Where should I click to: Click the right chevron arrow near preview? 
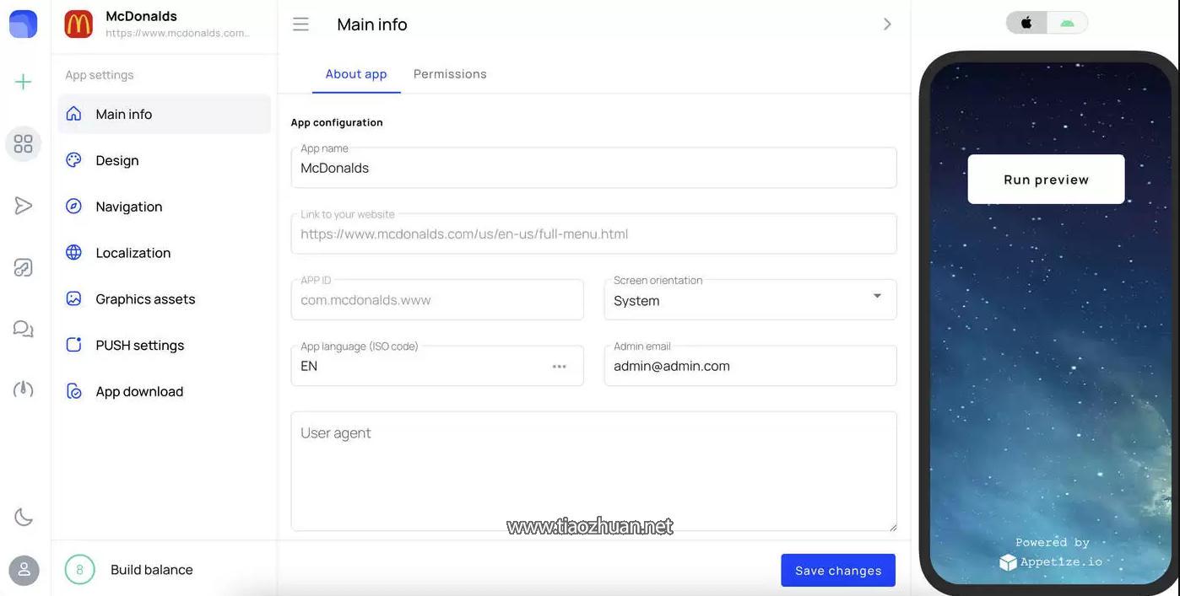click(887, 24)
